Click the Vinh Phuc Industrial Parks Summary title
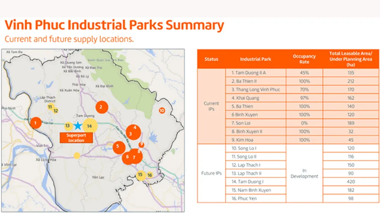The image size is (380, 213). point(114,25)
